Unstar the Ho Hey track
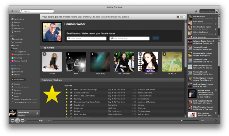This screenshot has width=229, height=136. click(x=67, y=111)
